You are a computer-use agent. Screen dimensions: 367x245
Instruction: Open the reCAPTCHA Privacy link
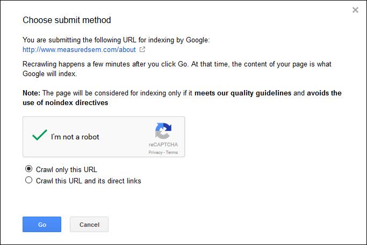(156, 153)
